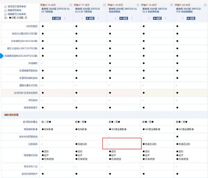Image resolution: width=208 pixels, height=178 pixels.
Task: Click 倒车影像 cell under 16.48万
Action: pyautogui.click(x=48, y=129)
